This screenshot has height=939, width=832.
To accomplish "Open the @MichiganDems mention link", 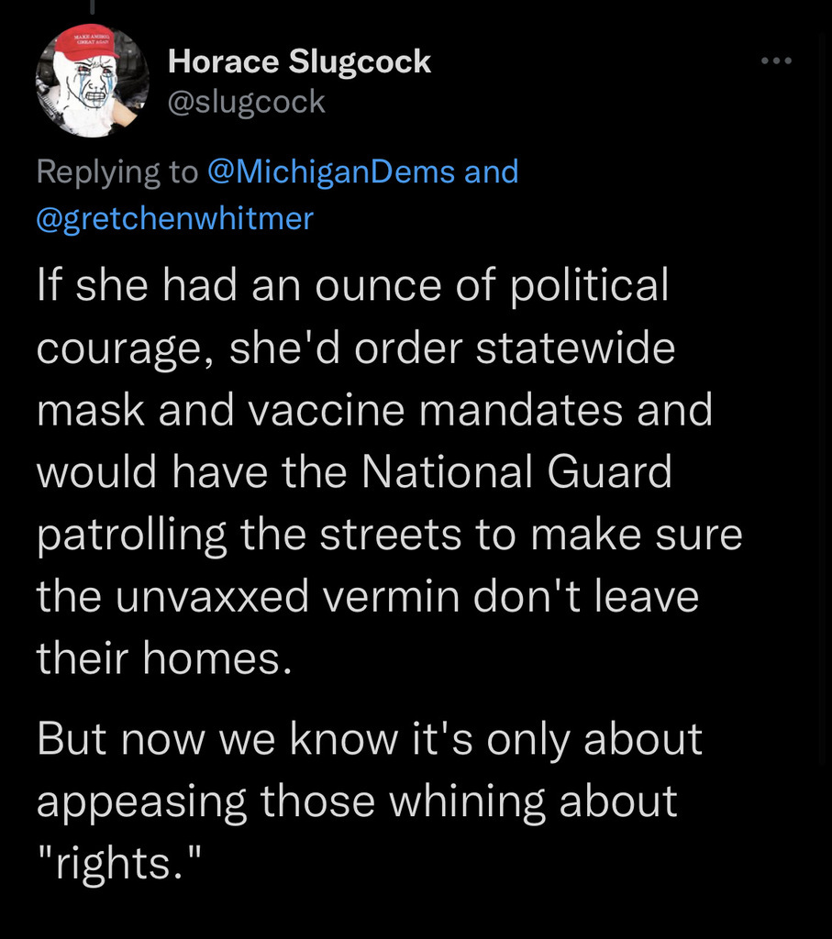I will [x=331, y=171].
